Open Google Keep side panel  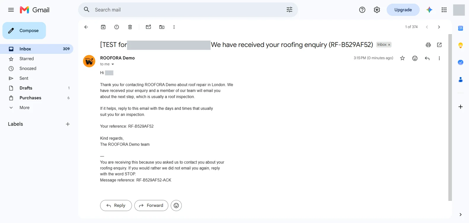[460, 45]
